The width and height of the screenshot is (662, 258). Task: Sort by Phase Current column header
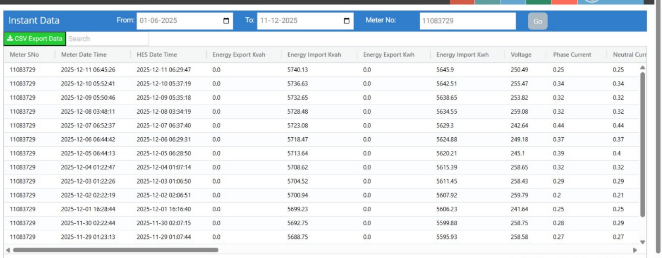[572, 54]
